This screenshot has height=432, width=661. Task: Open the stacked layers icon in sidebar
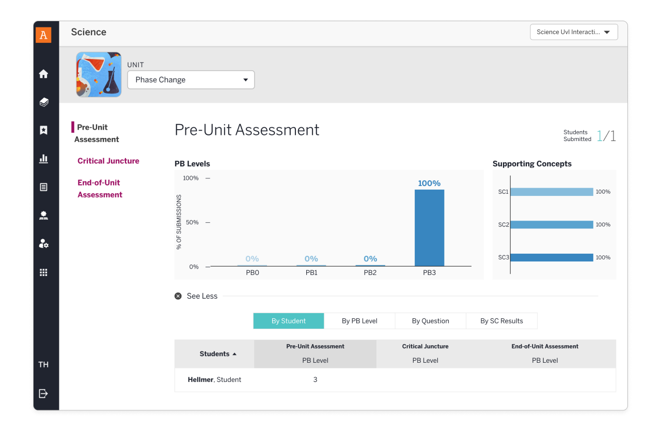43,102
